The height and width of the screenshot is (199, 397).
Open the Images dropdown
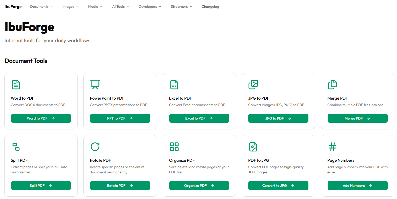click(70, 6)
